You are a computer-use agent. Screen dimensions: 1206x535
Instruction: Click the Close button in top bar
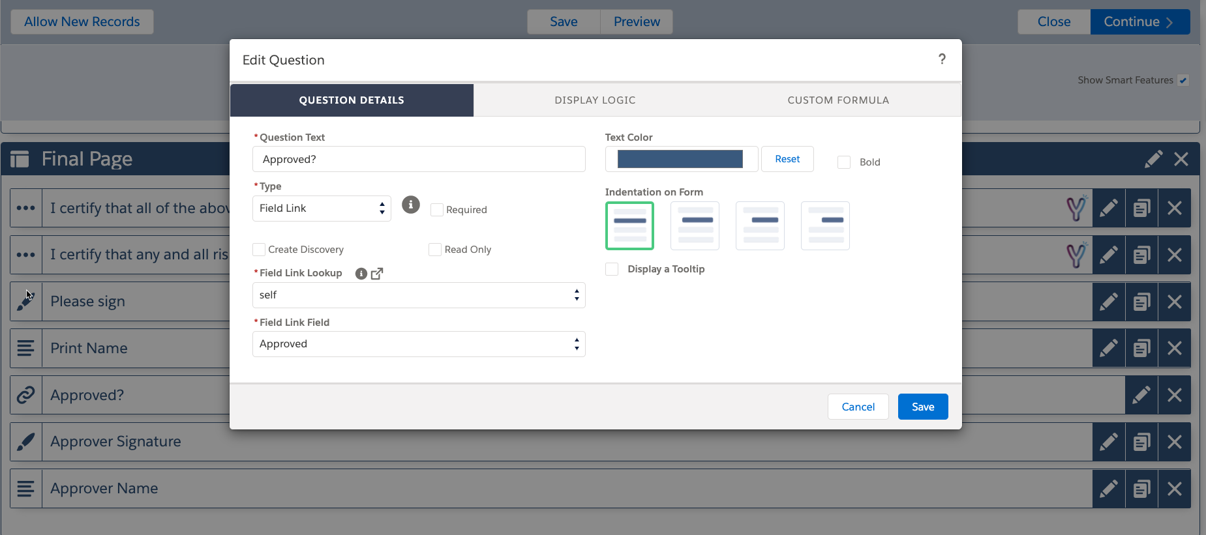coord(1054,22)
